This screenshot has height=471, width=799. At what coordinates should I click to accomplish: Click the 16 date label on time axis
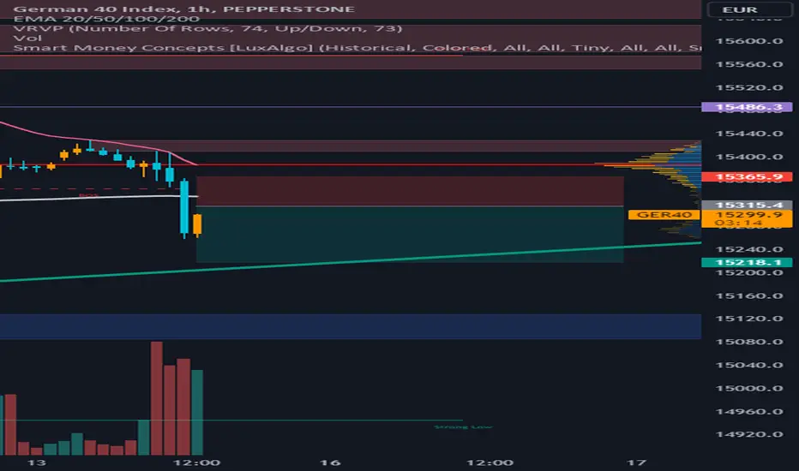click(330, 462)
